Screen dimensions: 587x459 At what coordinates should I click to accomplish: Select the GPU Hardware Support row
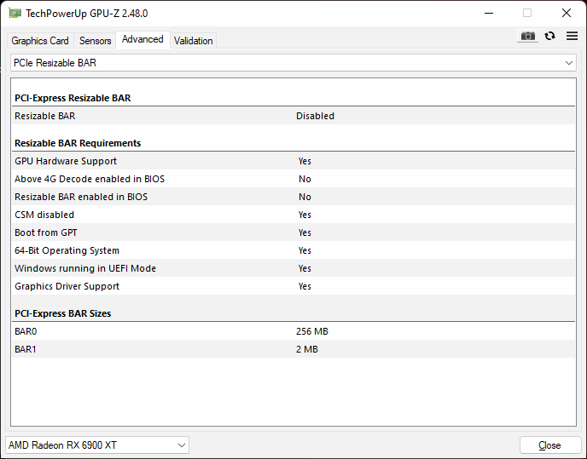pyautogui.click(x=293, y=161)
